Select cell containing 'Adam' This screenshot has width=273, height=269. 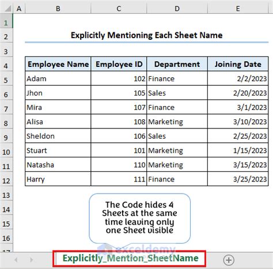(x=58, y=78)
